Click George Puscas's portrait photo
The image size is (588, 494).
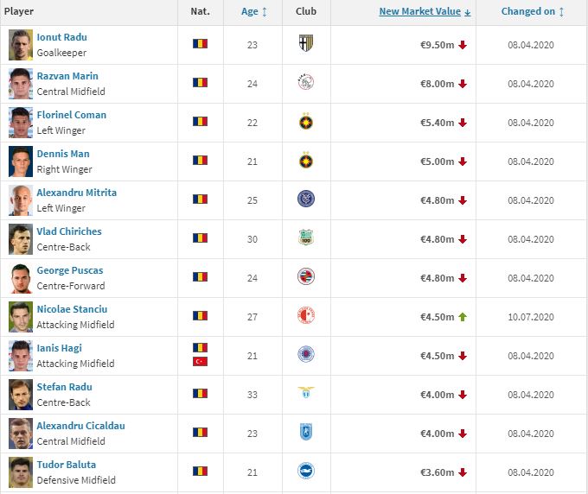(21, 278)
